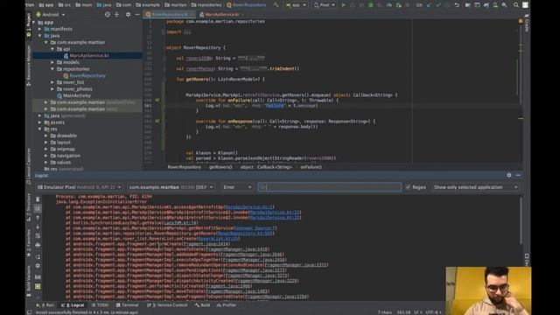Click the logcat search input field
The width and height of the screenshot is (560, 315).
330,187
